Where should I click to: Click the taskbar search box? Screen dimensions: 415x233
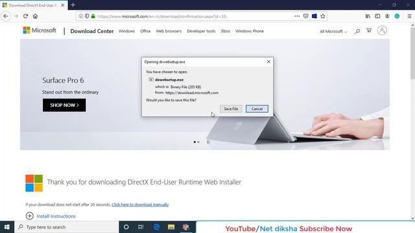[66, 227]
